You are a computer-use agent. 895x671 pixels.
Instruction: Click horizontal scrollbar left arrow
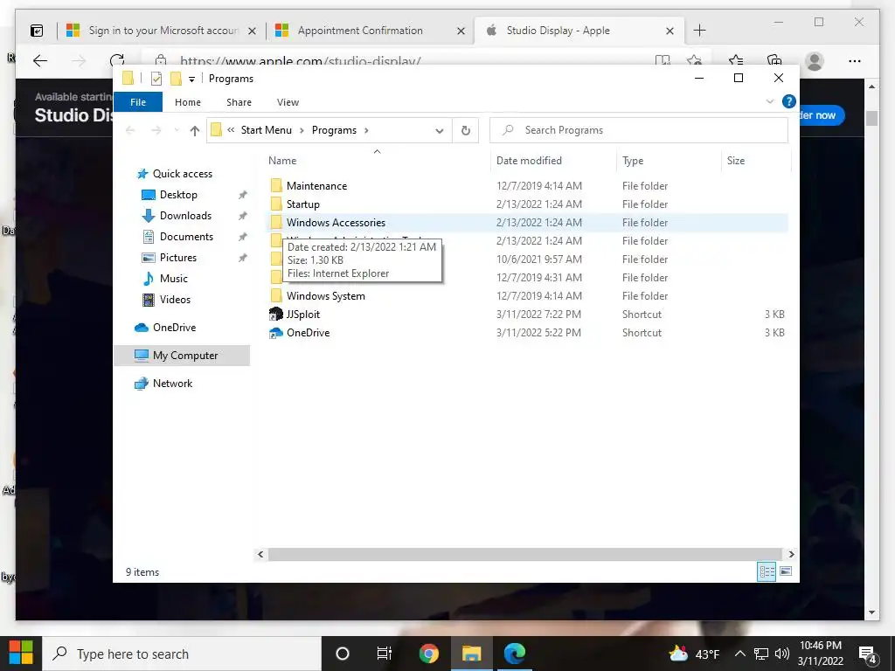(260, 554)
